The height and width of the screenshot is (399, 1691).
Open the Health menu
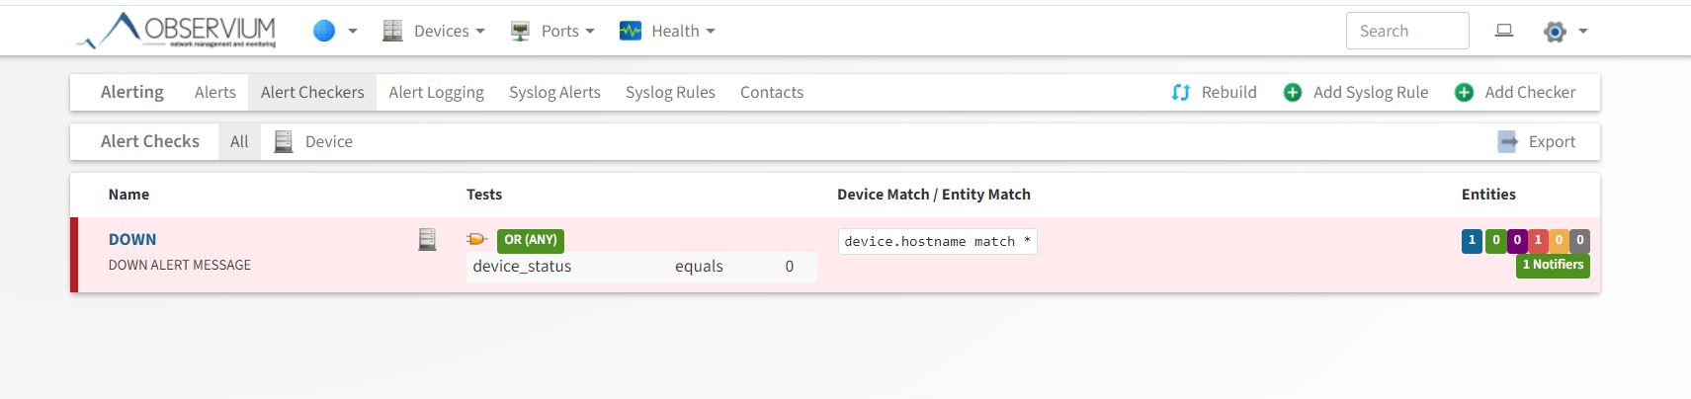(667, 31)
